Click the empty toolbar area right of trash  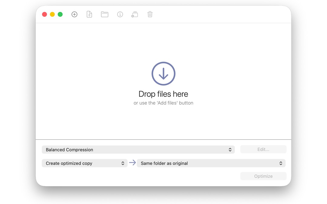(x=221, y=15)
